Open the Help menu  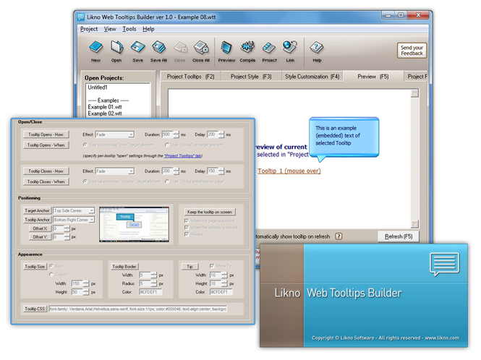pos(148,29)
